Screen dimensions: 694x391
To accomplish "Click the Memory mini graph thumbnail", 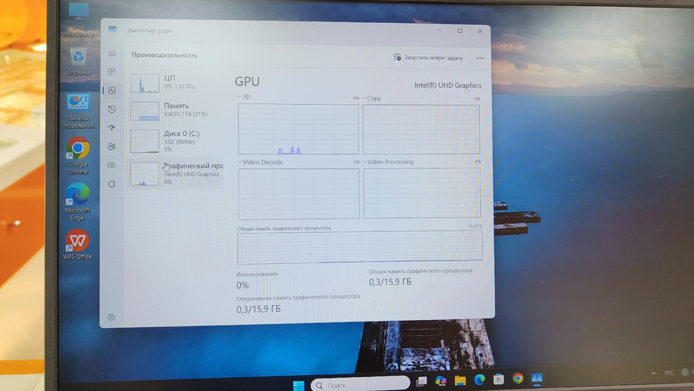I will (x=145, y=110).
